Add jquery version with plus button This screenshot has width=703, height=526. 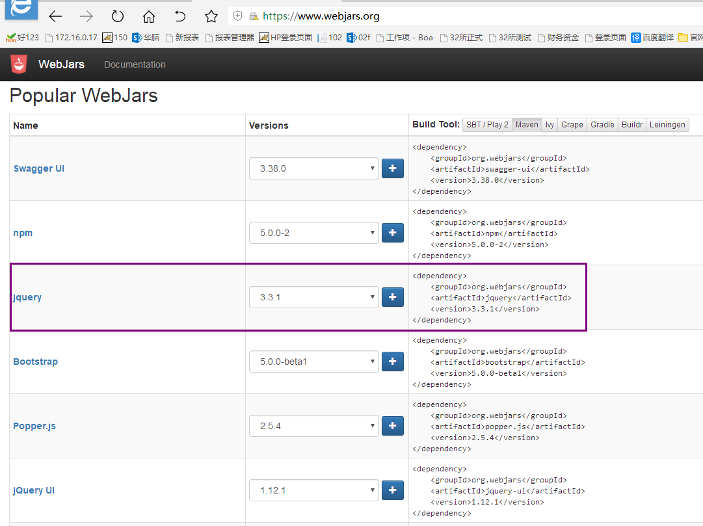tap(393, 297)
